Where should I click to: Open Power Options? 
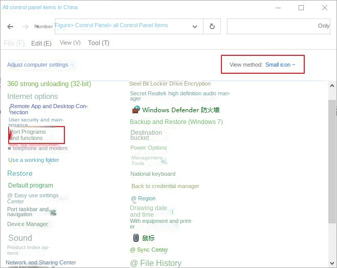click(x=148, y=148)
